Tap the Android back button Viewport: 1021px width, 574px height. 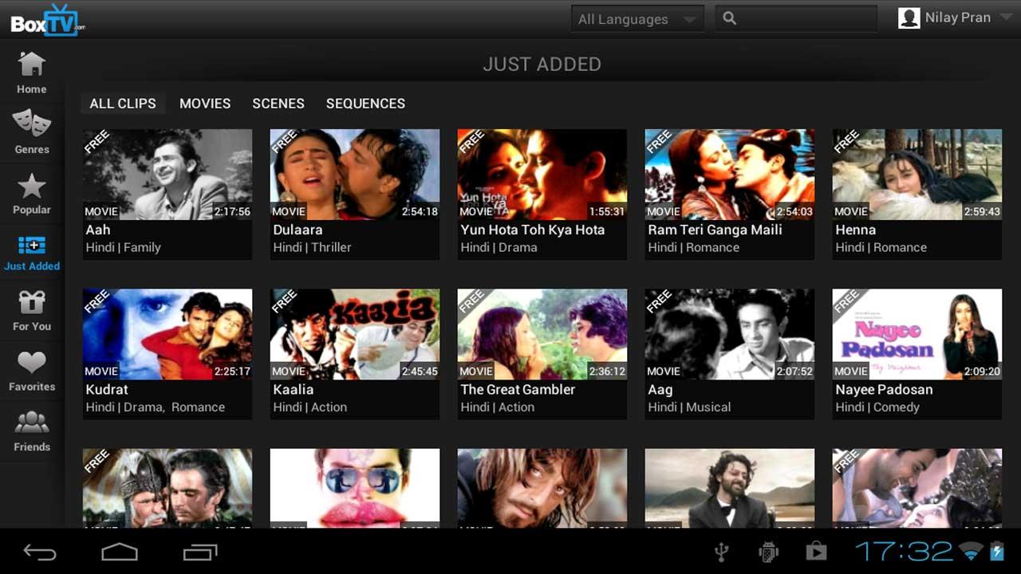click(x=40, y=552)
